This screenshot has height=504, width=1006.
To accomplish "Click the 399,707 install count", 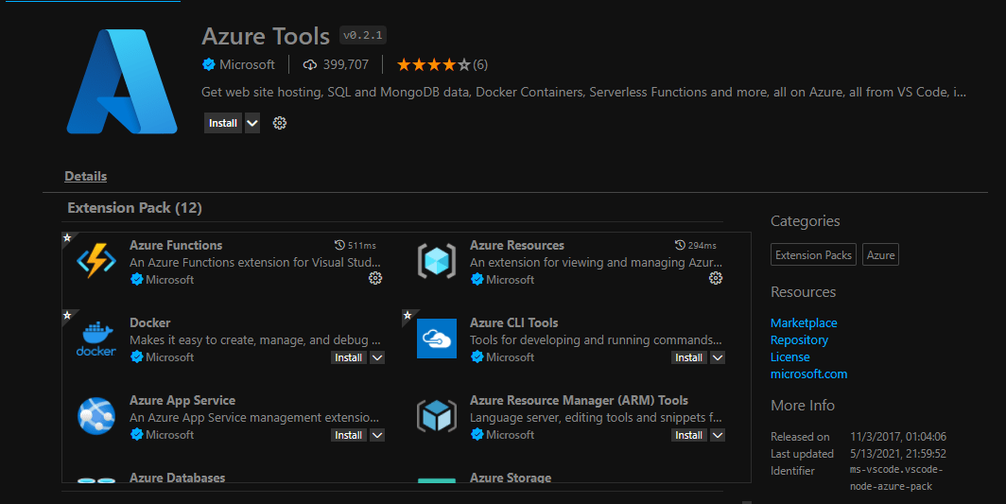I will pyautogui.click(x=346, y=65).
